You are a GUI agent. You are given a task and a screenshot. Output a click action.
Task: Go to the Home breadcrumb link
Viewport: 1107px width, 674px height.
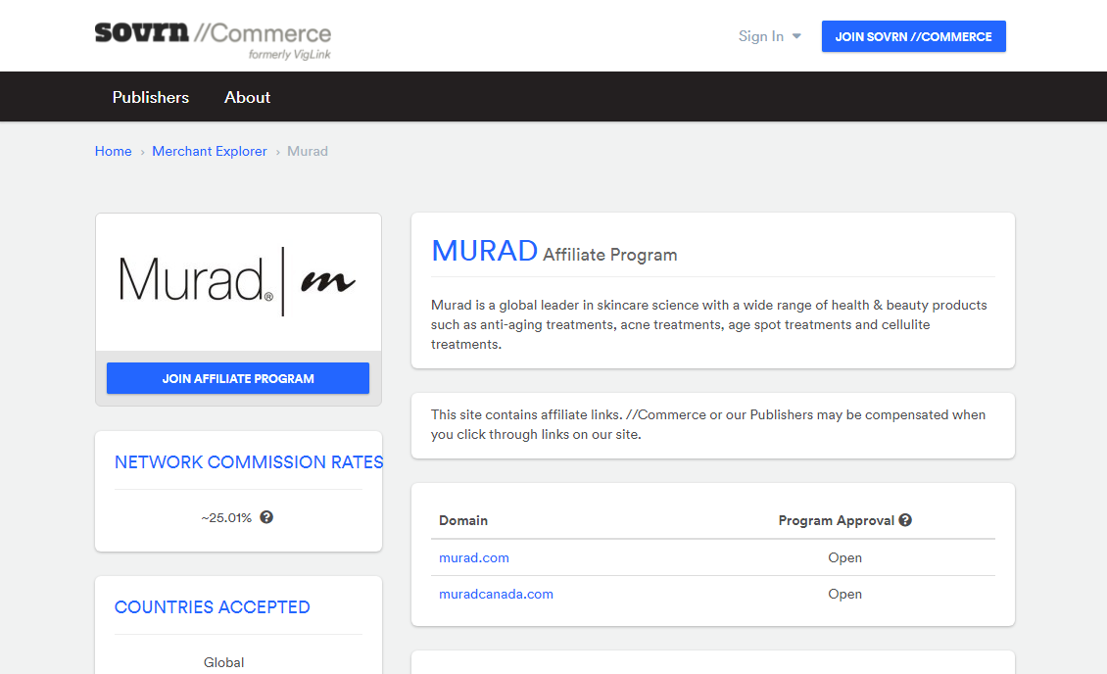(x=113, y=151)
